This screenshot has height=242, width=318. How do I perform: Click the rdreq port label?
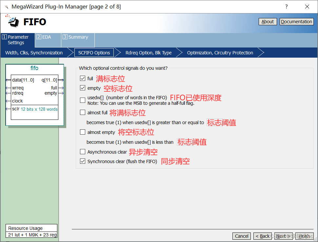[x=18, y=93]
